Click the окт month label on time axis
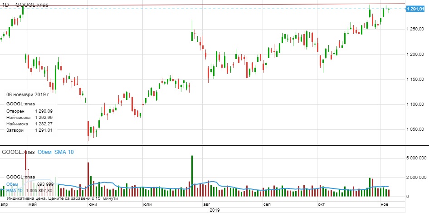This screenshot has height=213, width=429. (x=321, y=204)
